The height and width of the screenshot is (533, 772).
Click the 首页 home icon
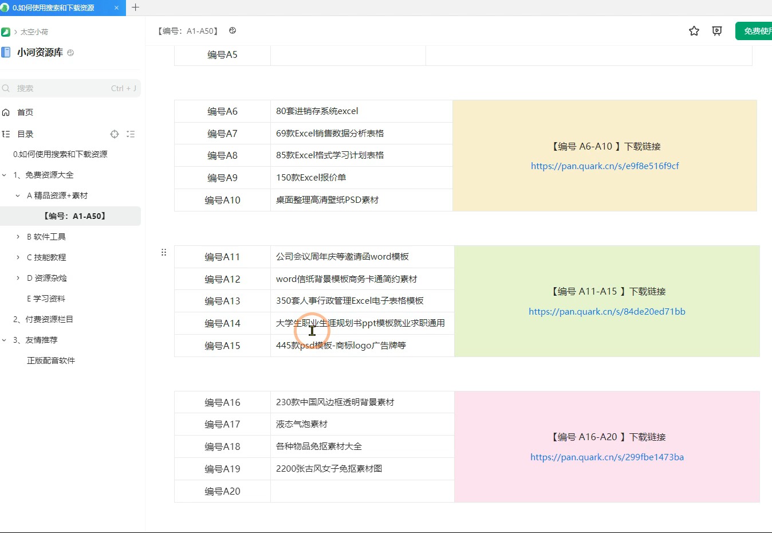[6, 112]
